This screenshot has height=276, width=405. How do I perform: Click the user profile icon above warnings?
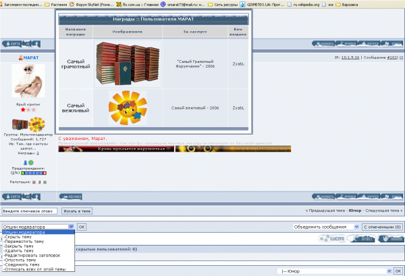[25, 163]
